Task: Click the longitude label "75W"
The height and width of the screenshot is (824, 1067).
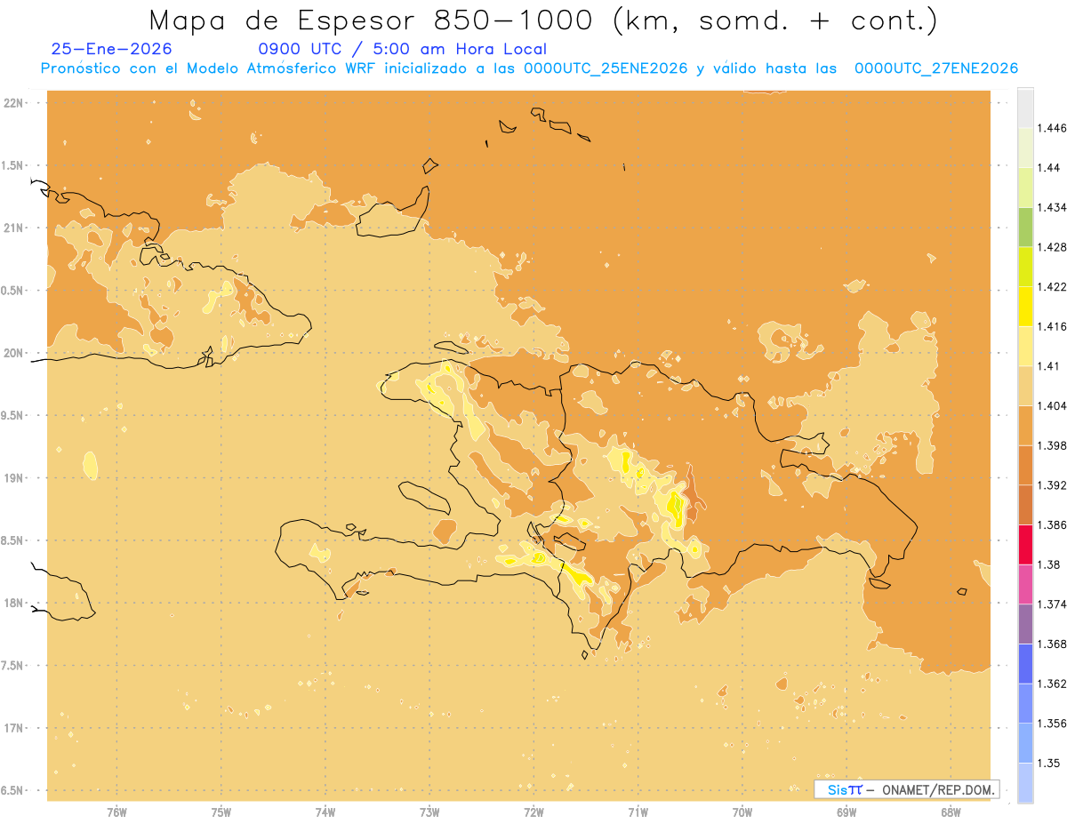Action: [221, 812]
